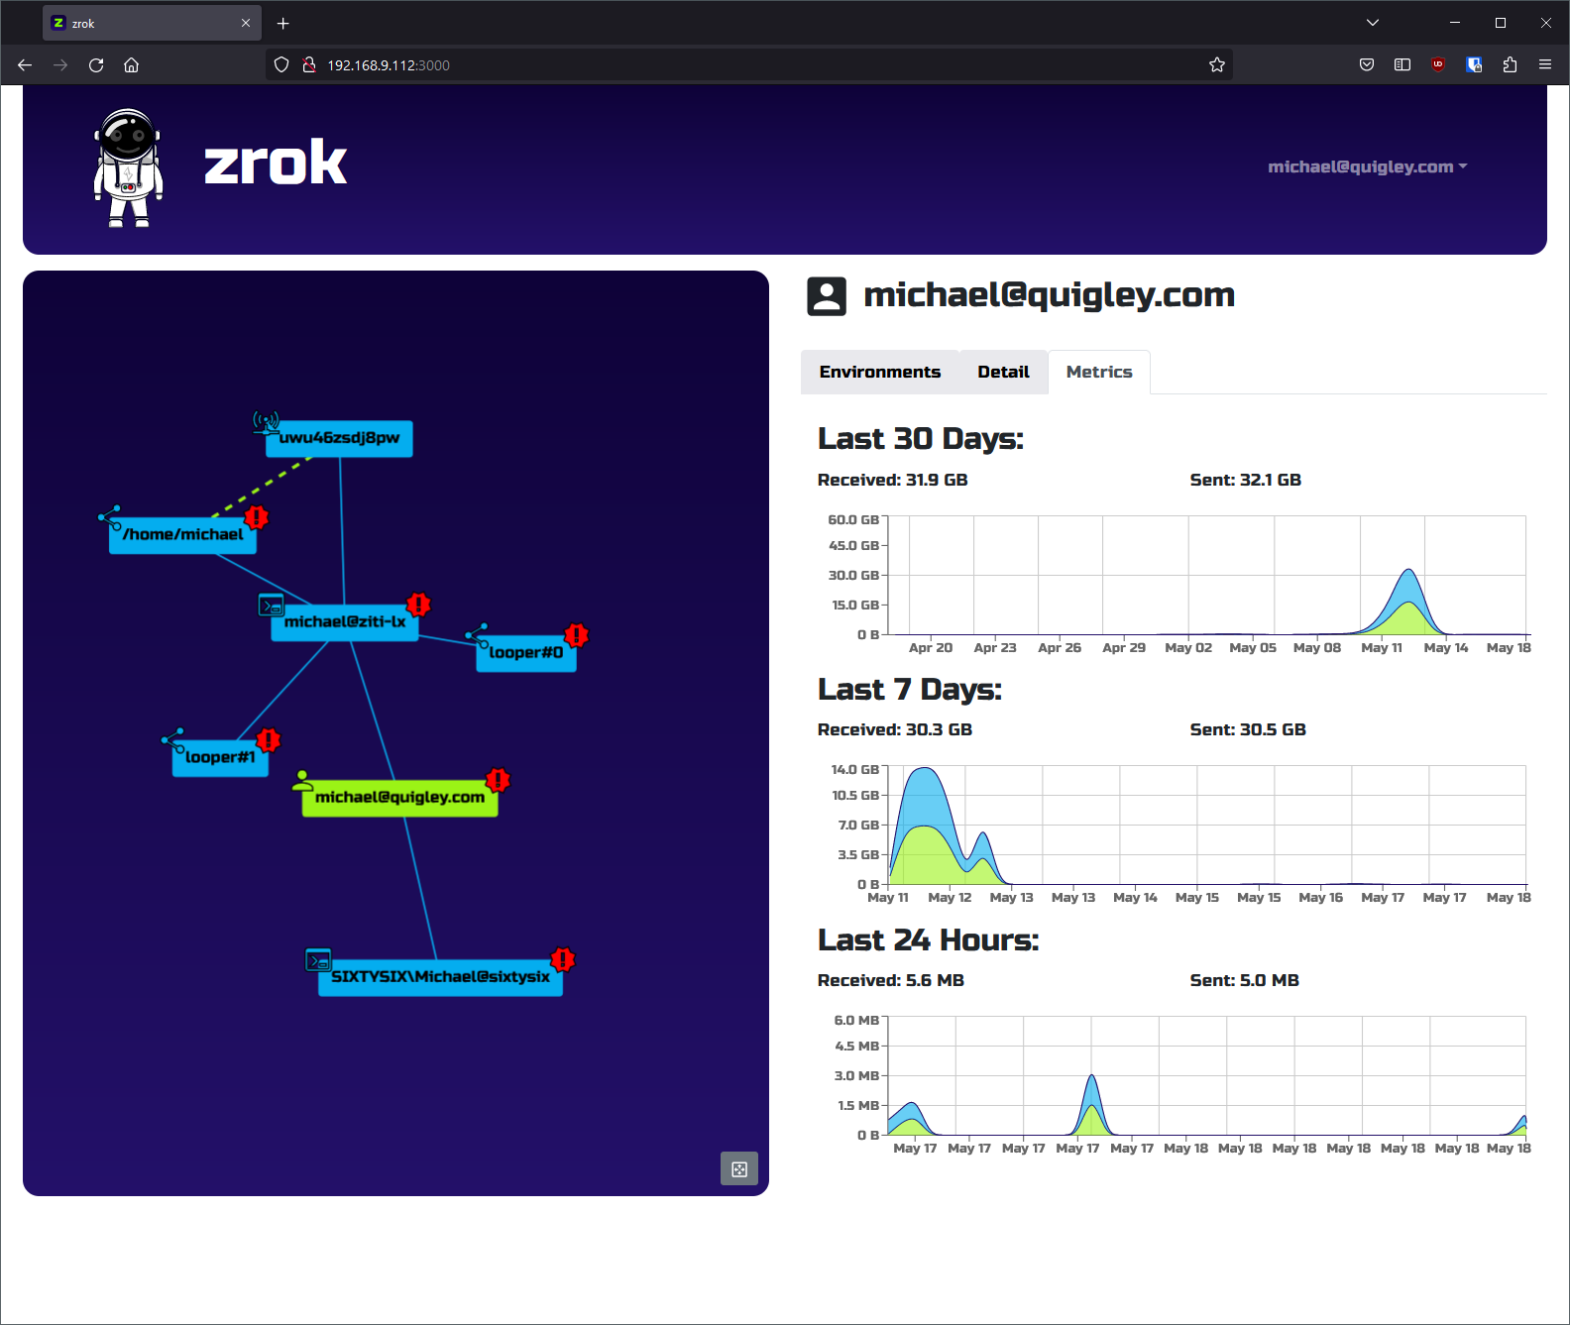Click the zrok title text in header
This screenshot has height=1325, width=1570.
point(276,164)
